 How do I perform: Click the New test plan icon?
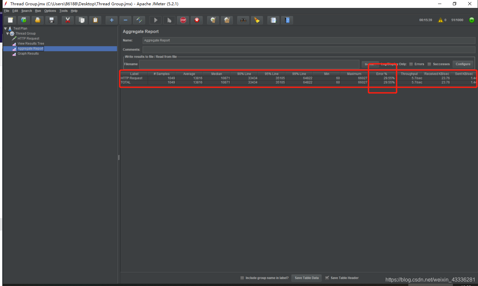pos(10,20)
